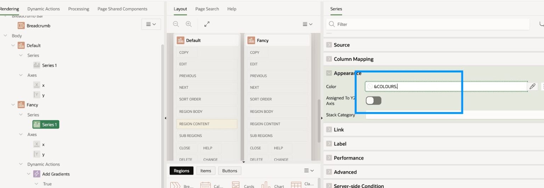Click the expand layout arrows icon

coord(207,24)
